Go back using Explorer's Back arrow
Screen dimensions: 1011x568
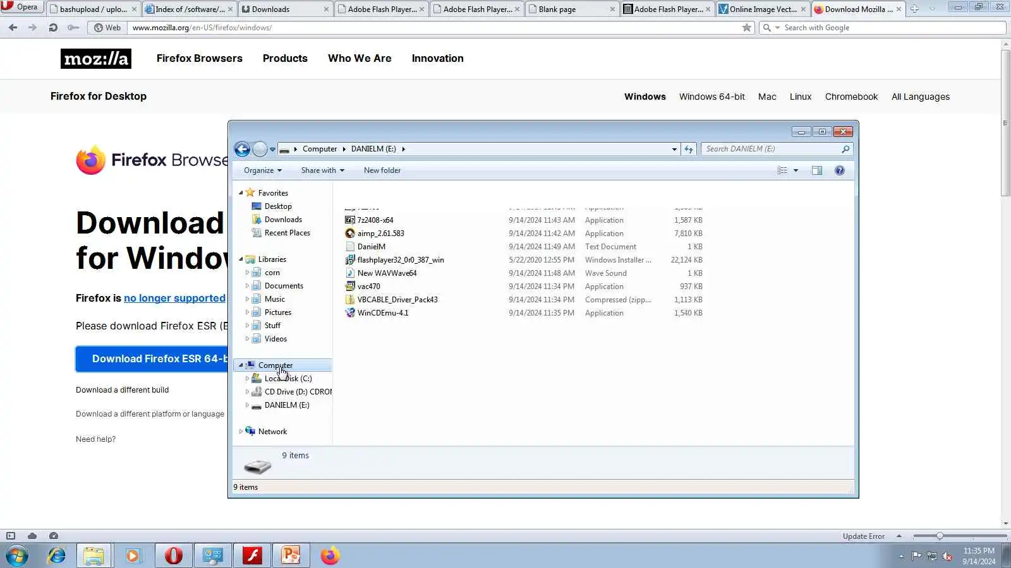[x=242, y=149]
